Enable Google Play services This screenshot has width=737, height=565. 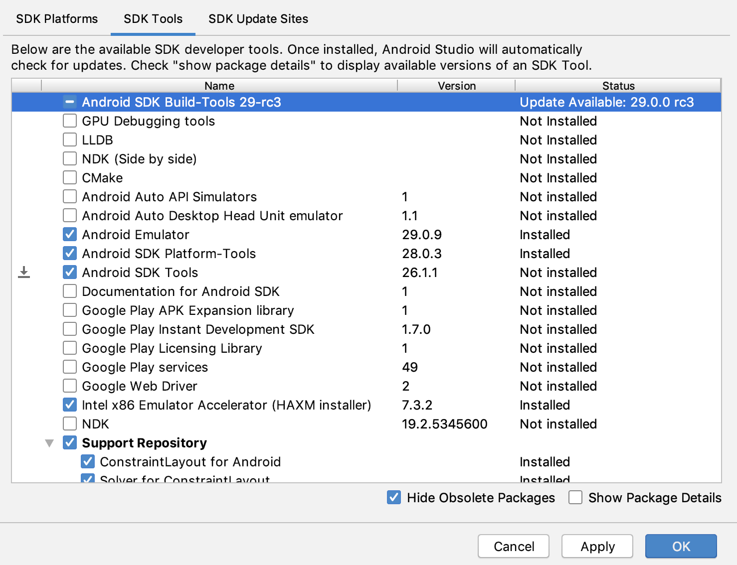tap(69, 367)
